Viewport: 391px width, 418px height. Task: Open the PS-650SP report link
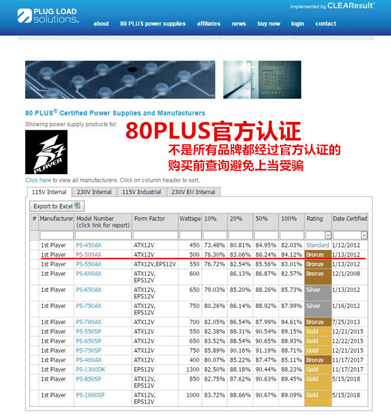[x=89, y=341]
